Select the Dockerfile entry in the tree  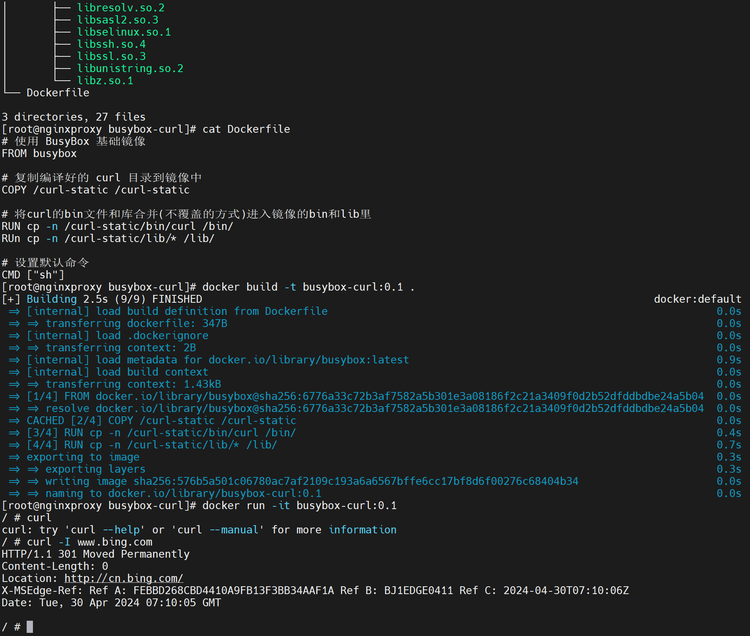pyautogui.click(x=58, y=93)
